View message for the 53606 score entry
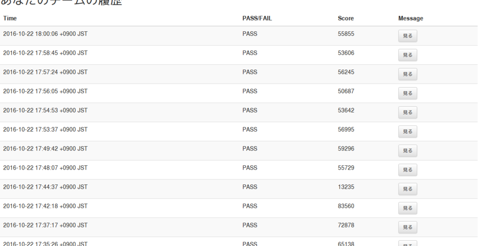The height and width of the screenshot is (246, 478). [x=408, y=55]
